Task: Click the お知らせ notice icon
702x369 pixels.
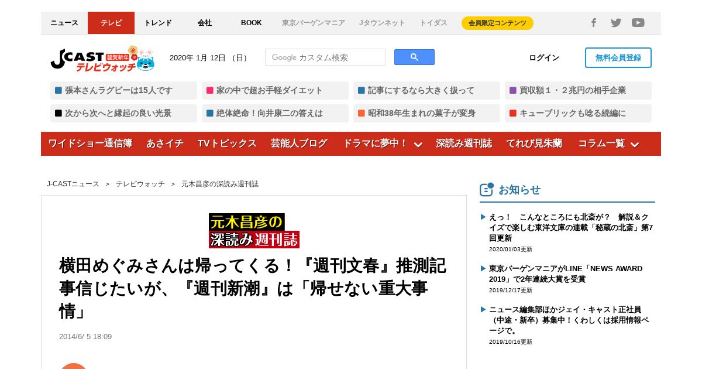Action: click(487, 189)
